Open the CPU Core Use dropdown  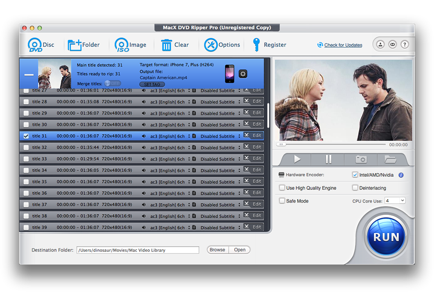[x=395, y=200]
